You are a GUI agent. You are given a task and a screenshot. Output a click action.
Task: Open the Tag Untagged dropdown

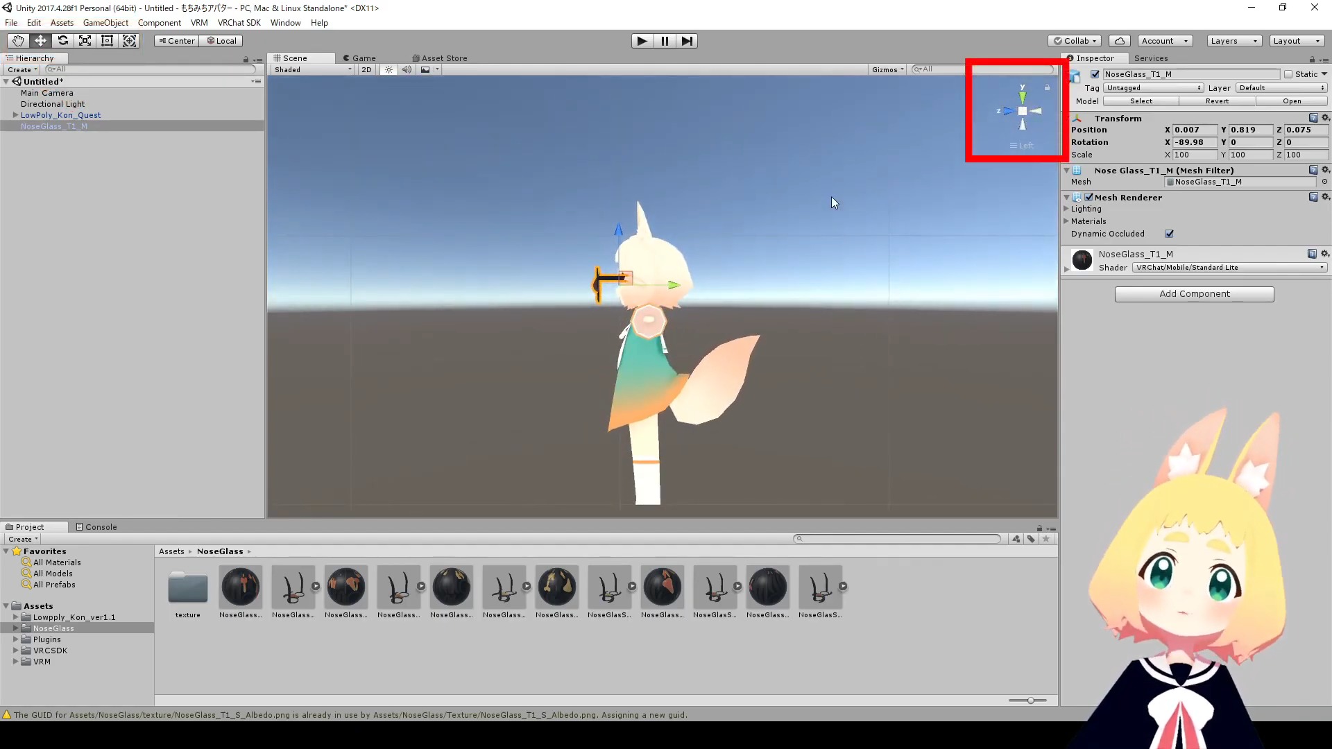coord(1153,88)
